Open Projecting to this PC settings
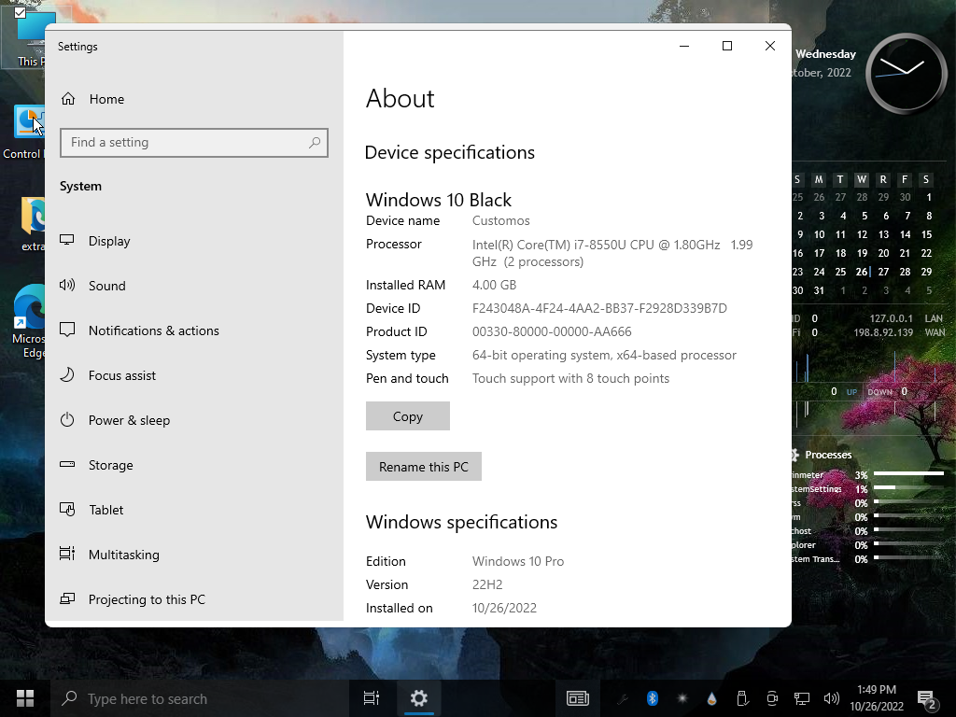This screenshot has width=956, height=717. pos(147,599)
